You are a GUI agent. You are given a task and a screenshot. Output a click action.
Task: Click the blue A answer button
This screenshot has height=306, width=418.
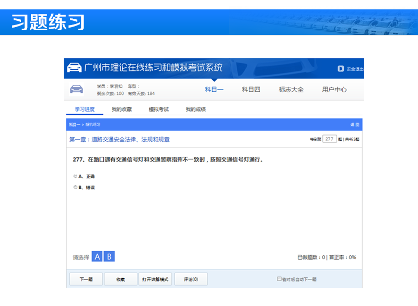97,256
